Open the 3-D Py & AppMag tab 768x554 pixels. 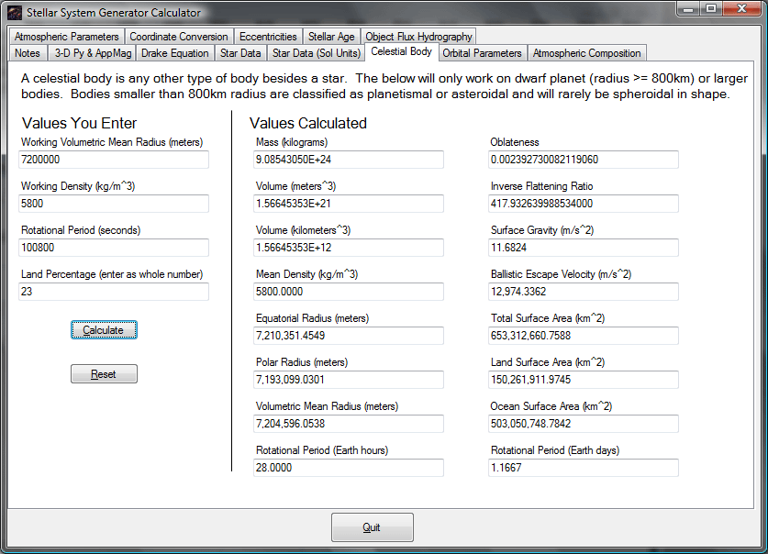[x=93, y=53]
